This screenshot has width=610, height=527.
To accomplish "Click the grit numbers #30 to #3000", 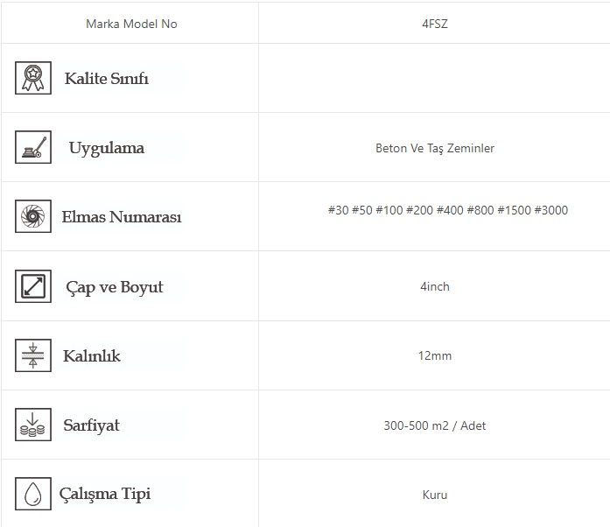I will [447, 210].
